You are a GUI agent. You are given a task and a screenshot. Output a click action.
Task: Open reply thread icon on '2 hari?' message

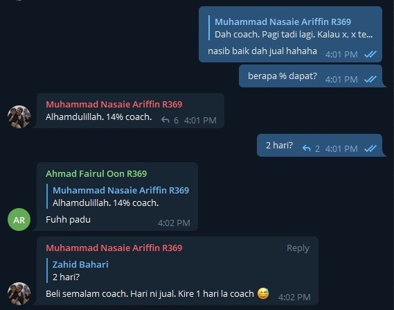(306, 148)
